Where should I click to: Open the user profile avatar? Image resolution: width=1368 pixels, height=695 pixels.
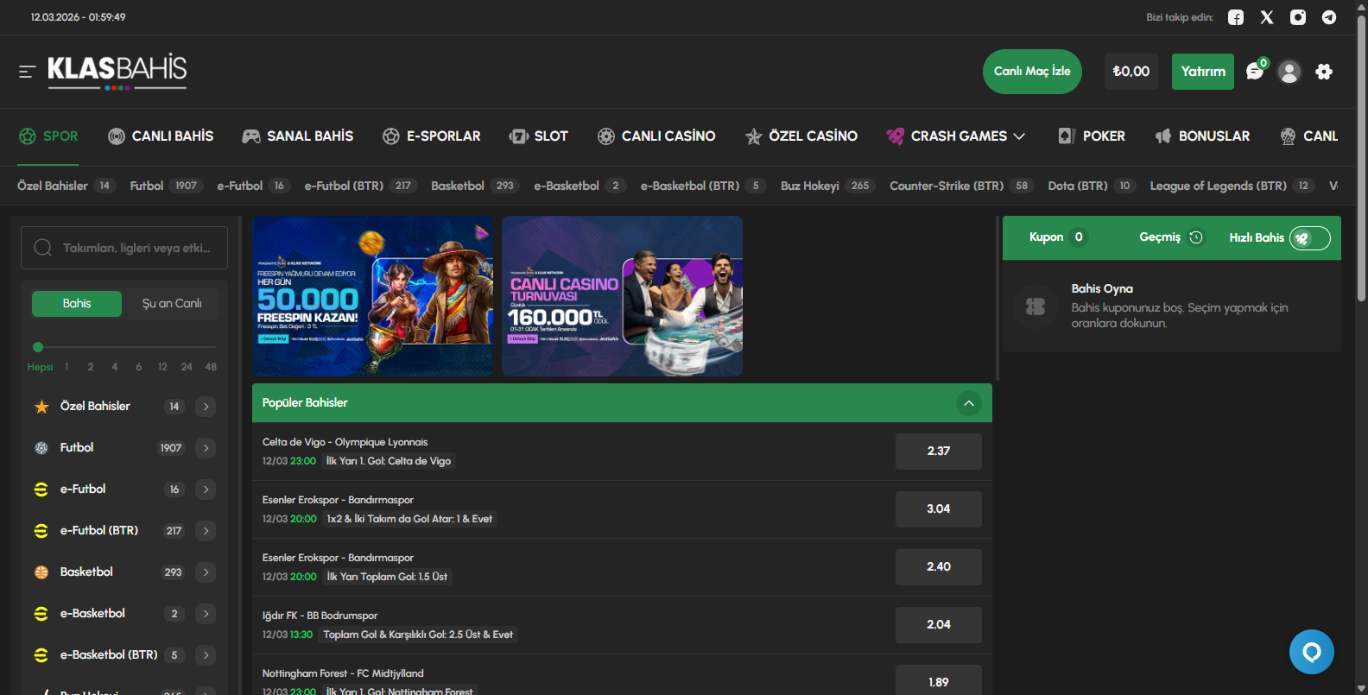click(x=1289, y=72)
